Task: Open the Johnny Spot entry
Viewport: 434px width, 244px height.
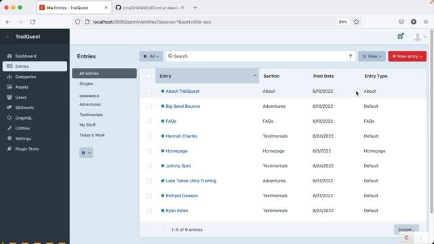Action: (178, 165)
